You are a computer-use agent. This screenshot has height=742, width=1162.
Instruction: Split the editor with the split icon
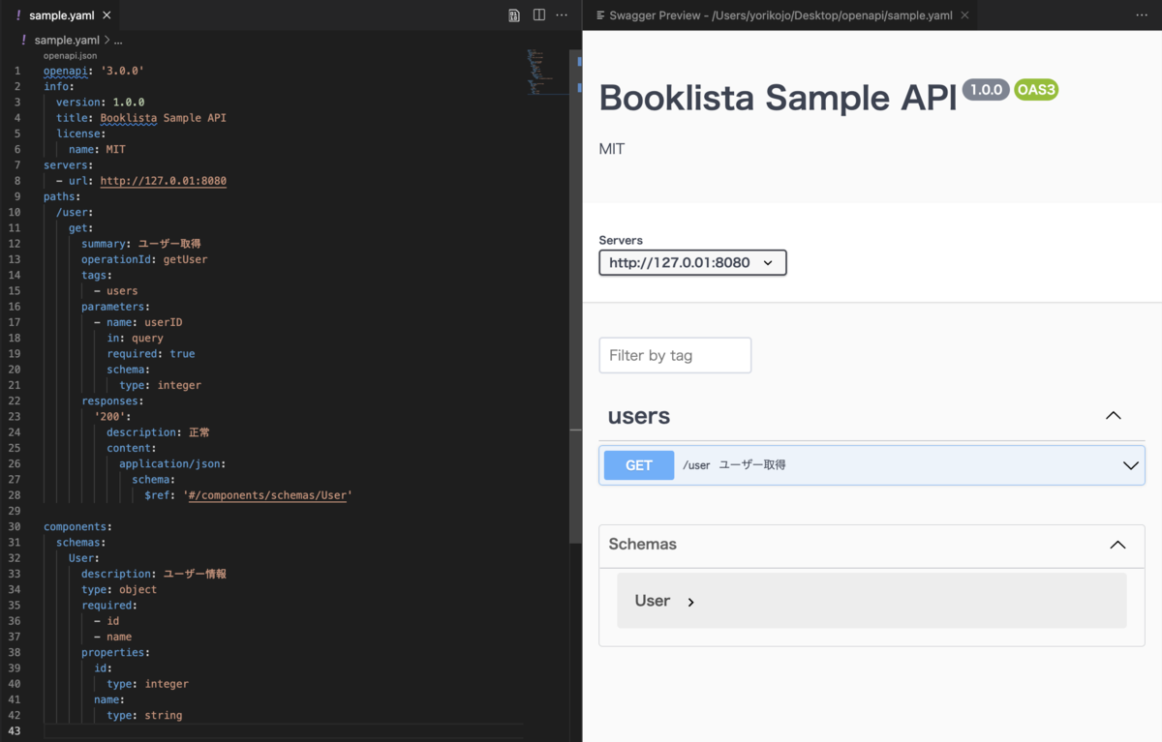coord(539,15)
